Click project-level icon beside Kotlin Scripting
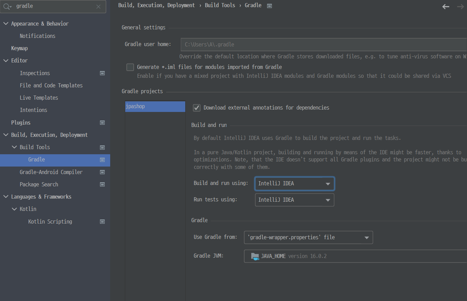 coord(102,221)
